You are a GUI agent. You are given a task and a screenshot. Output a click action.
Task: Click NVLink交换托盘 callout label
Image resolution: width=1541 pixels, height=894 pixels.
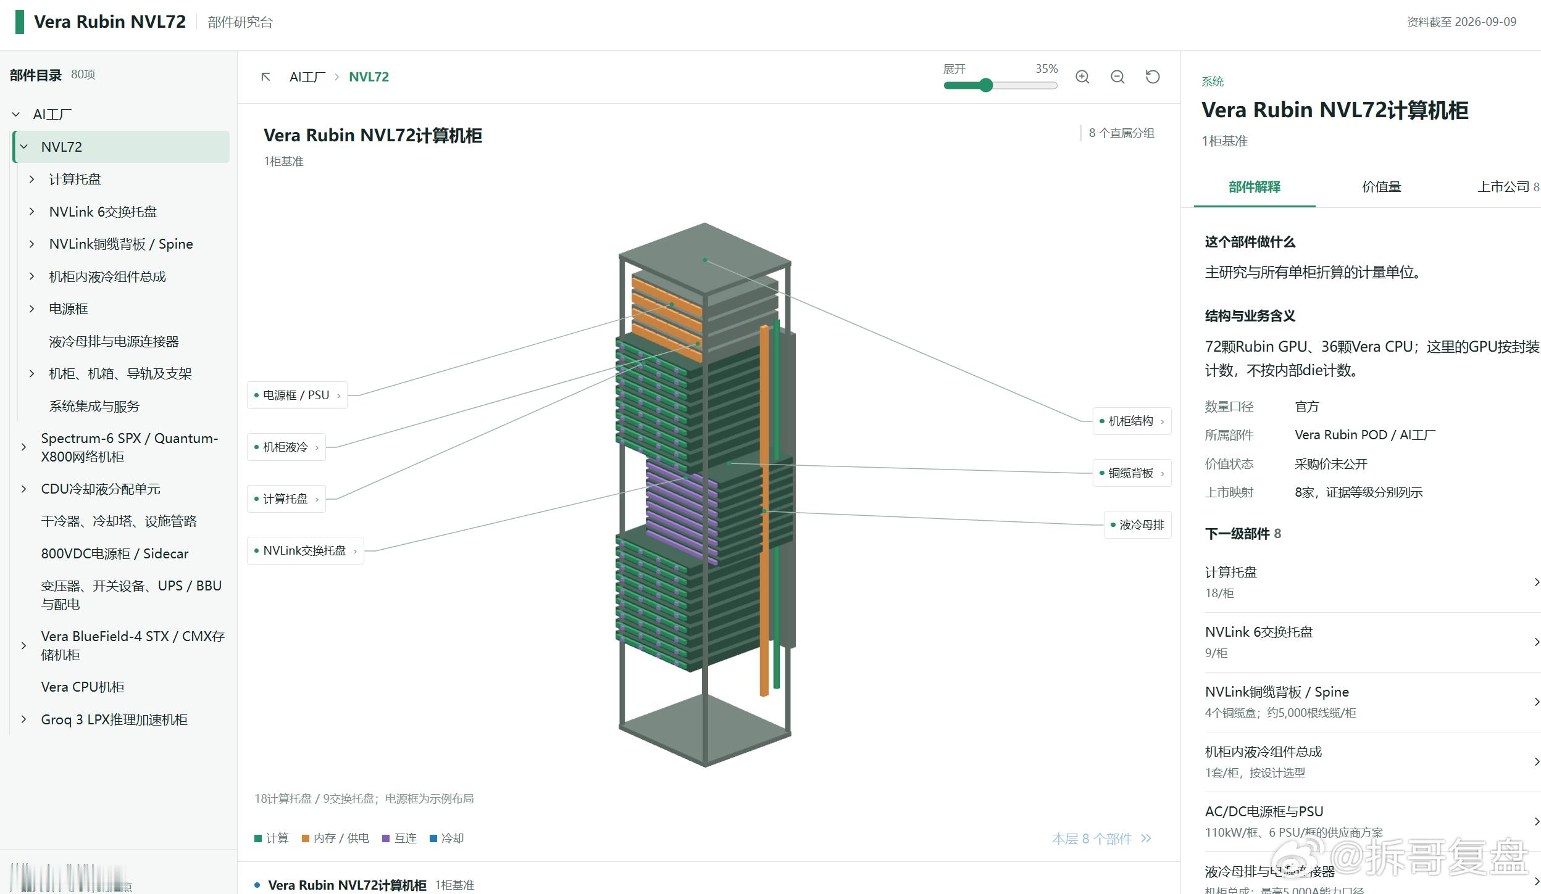pos(306,551)
